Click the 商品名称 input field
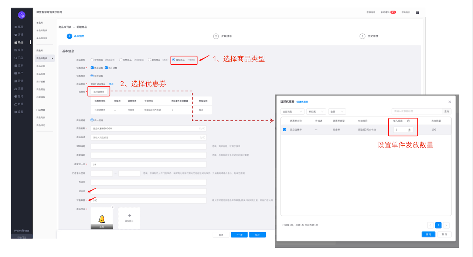 point(148,128)
